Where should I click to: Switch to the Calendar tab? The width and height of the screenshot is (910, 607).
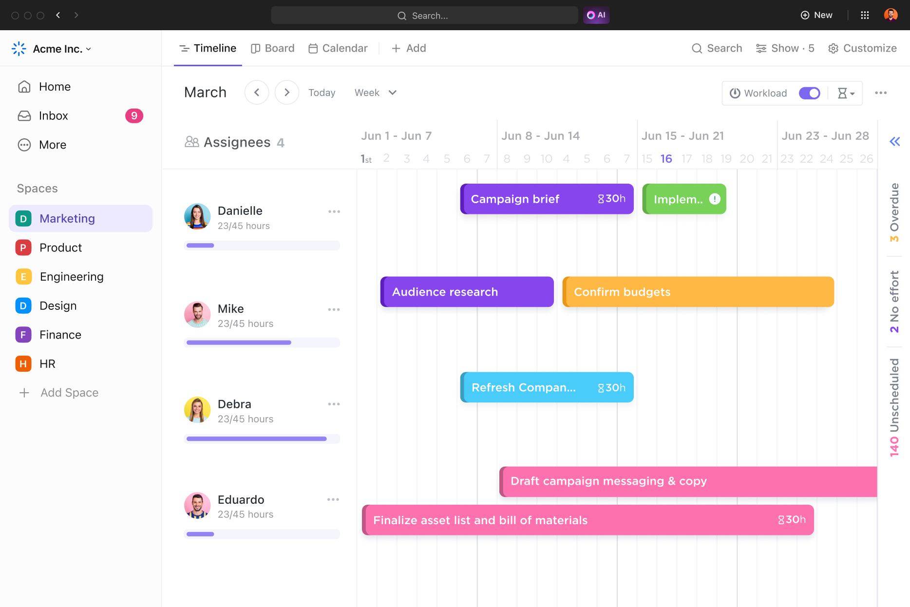coord(338,48)
